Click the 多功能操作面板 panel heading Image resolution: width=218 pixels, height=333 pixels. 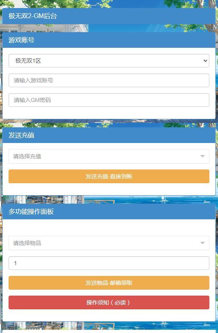point(109,212)
